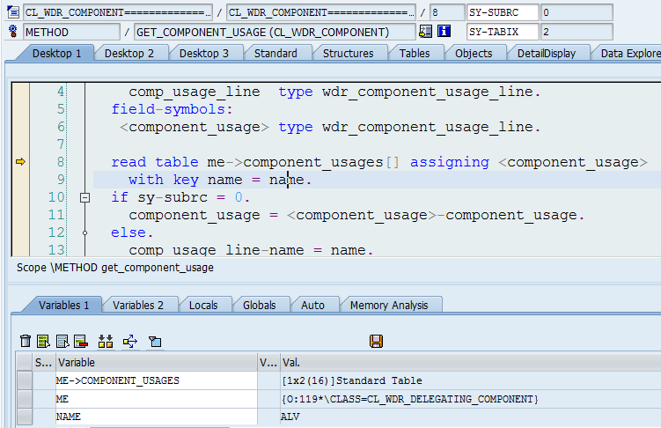The image size is (661, 428).
Task: Click the SY-SUBRC label field
Action: pyautogui.click(x=502, y=12)
